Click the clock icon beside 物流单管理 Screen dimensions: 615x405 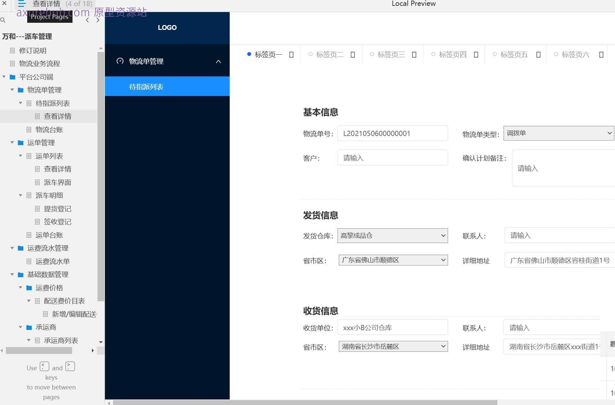tap(120, 61)
